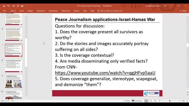
Task: Select slide 6 thumbnail in the slide panel
Action: point(14,34)
